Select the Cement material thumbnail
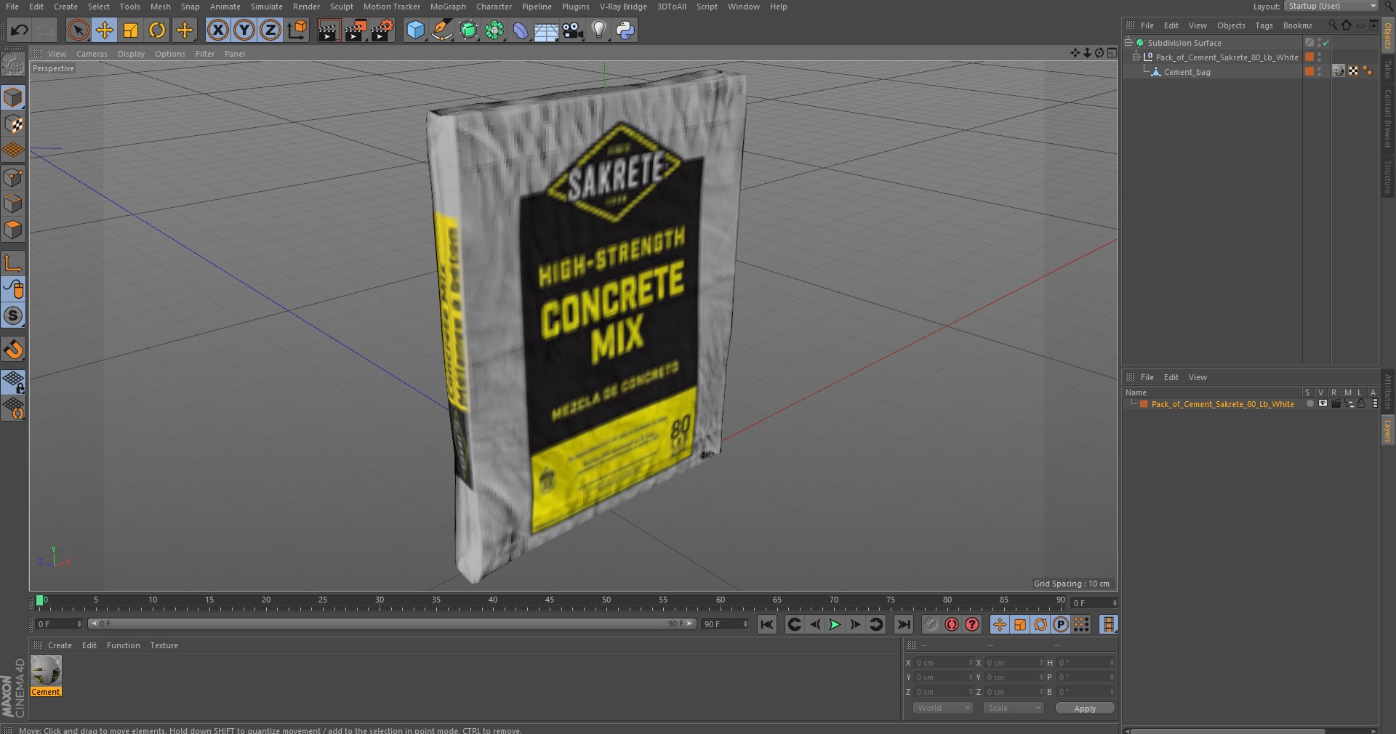 [x=46, y=671]
